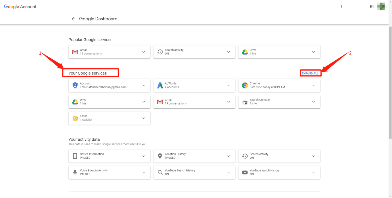This screenshot has height=198, width=392.
Task: Expand the popular services Drive card chevron
Action: (313, 52)
